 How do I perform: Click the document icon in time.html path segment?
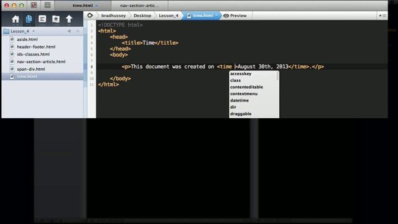click(189, 16)
